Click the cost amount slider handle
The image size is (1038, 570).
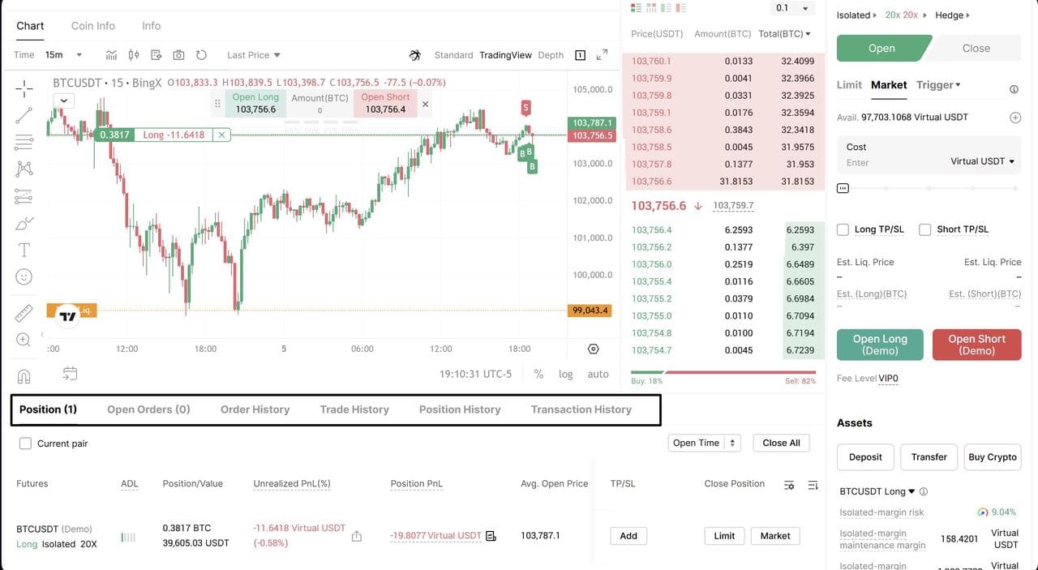tap(843, 188)
